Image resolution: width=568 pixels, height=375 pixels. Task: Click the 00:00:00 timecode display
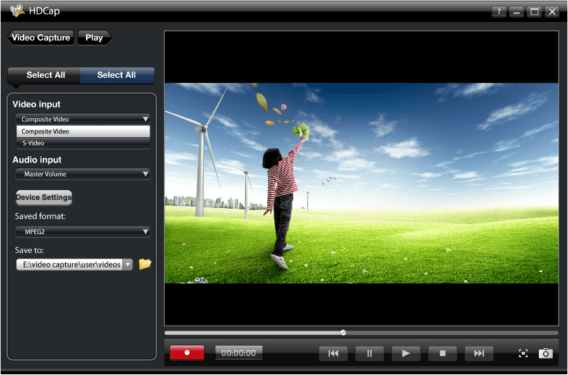(x=239, y=353)
